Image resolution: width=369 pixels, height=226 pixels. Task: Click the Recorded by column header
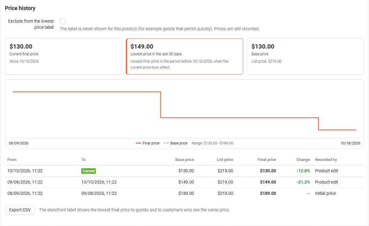(326, 160)
